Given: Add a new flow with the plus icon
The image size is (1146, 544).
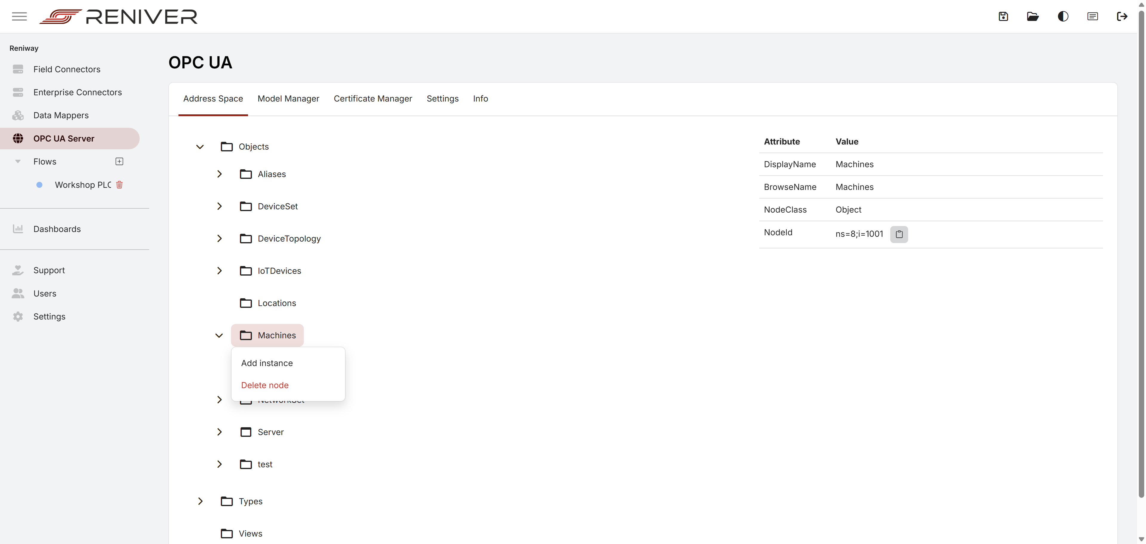Looking at the screenshot, I should [x=119, y=161].
